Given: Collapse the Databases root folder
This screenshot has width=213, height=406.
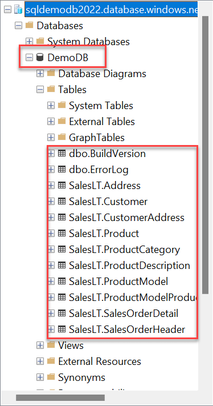Looking at the screenshot, I should (19, 26).
